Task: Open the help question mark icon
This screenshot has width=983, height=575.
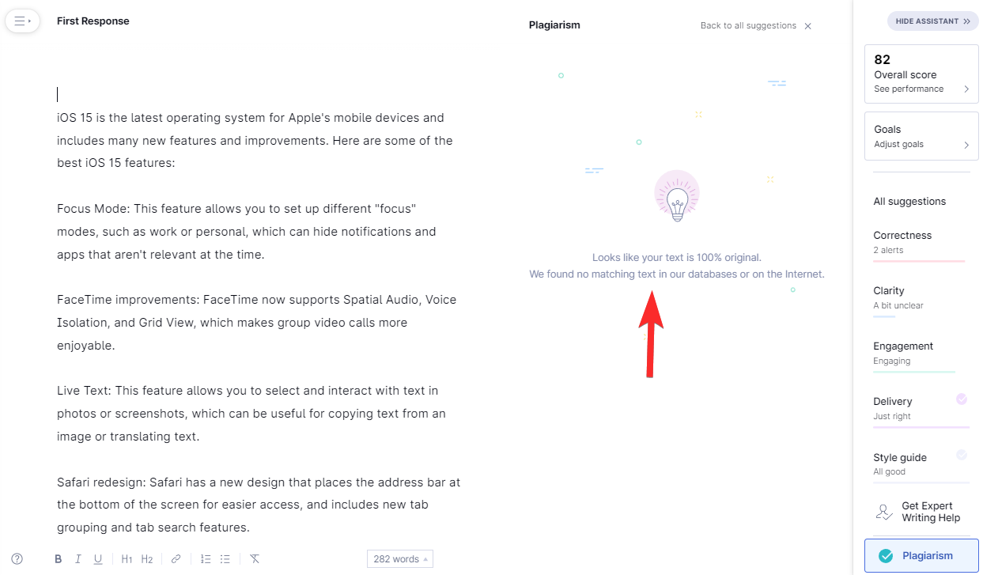Action: pyautogui.click(x=17, y=558)
